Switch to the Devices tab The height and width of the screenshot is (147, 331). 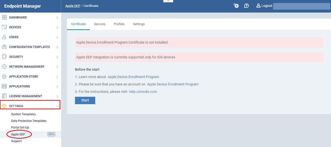click(100, 24)
